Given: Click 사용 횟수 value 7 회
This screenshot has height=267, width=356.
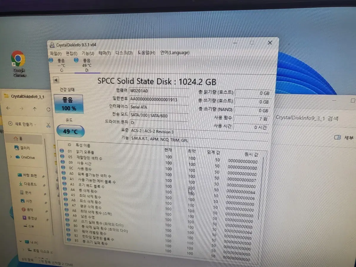Looking at the screenshot, I should [251, 119].
